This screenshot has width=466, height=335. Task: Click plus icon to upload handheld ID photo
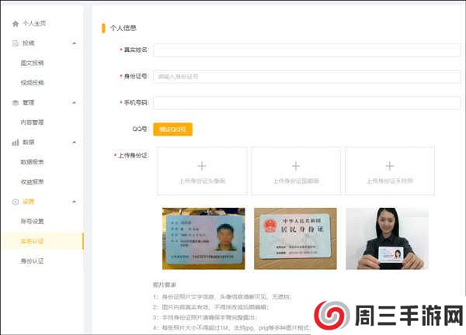390,166
